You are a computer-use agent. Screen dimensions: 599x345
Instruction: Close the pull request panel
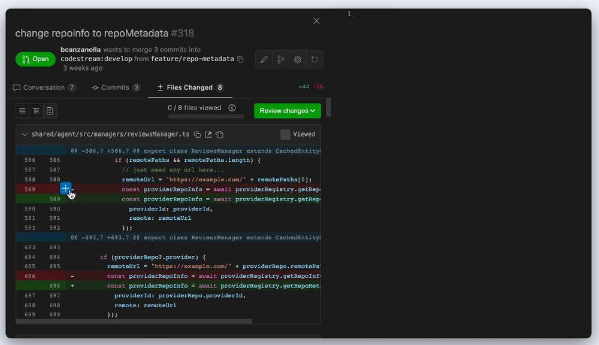pyautogui.click(x=316, y=21)
